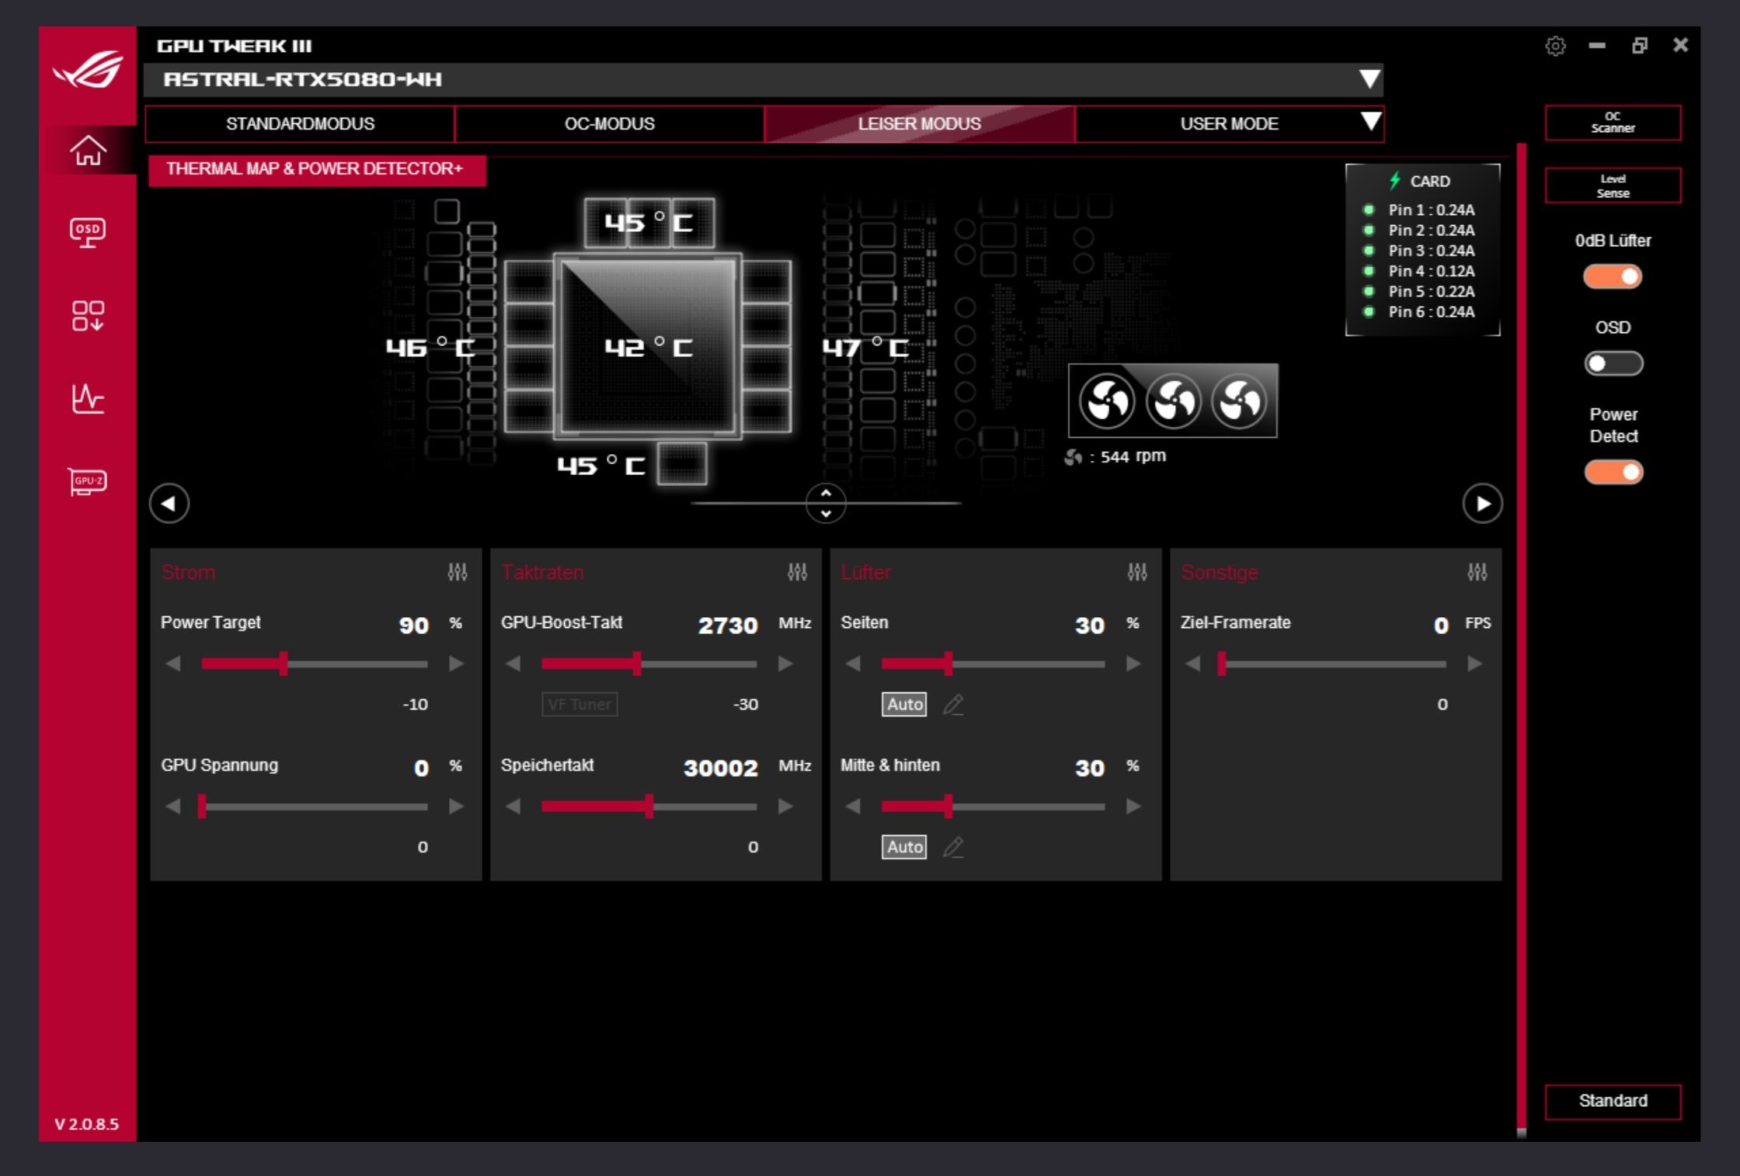Switch to the OC-MODUS tab
This screenshot has width=1740, height=1176.
[x=609, y=124]
